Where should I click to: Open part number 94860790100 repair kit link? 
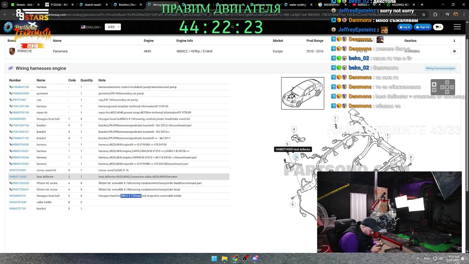coord(20,113)
